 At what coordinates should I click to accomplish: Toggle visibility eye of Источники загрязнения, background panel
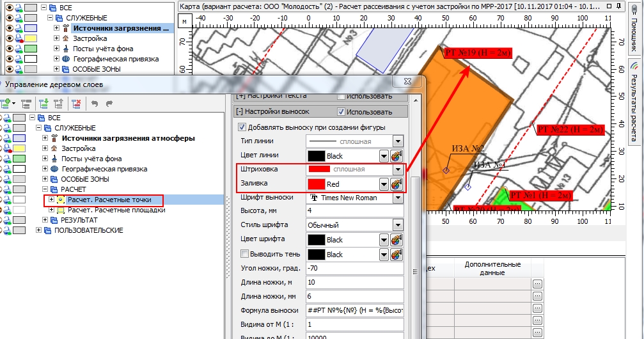[x=9, y=28]
